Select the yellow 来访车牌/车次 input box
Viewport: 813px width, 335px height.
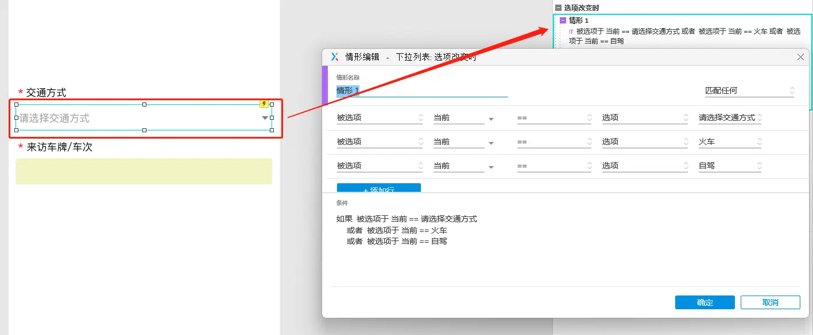tap(144, 171)
